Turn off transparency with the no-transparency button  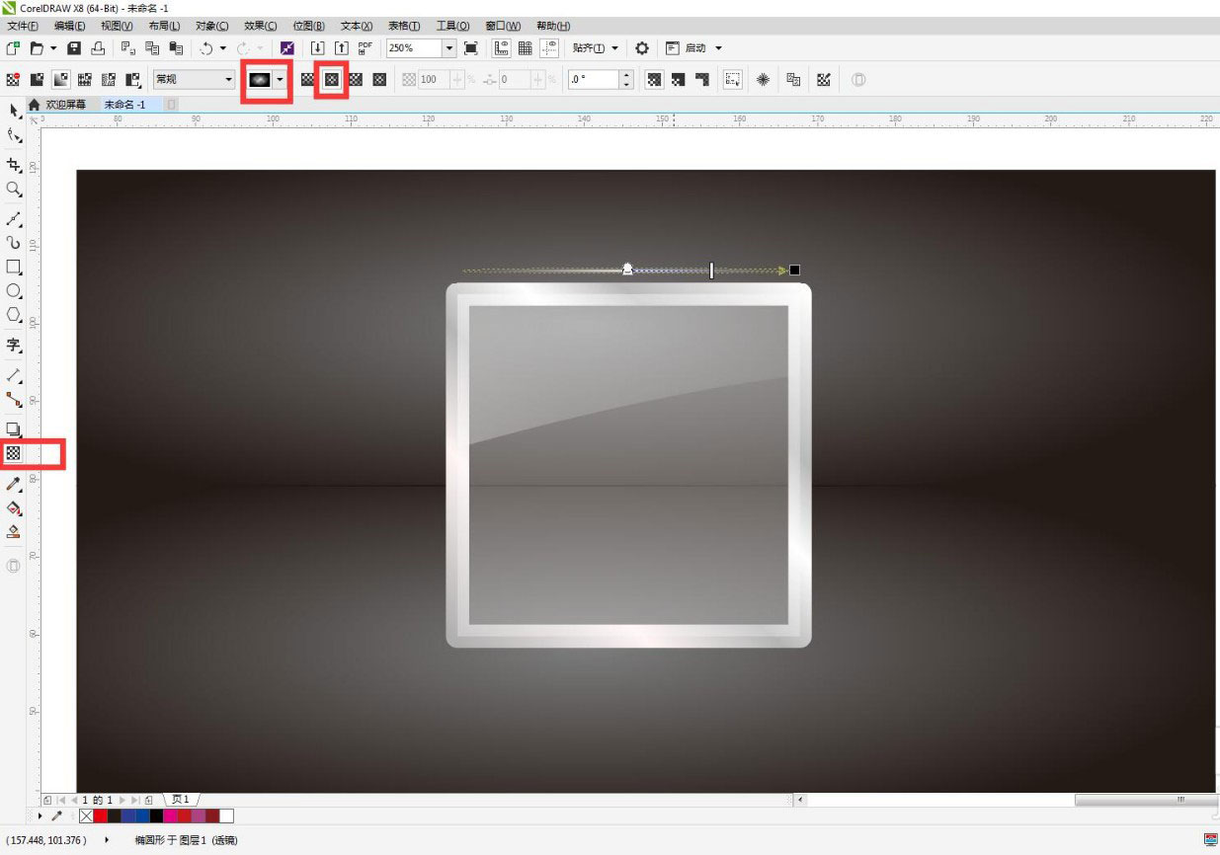coord(13,79)
